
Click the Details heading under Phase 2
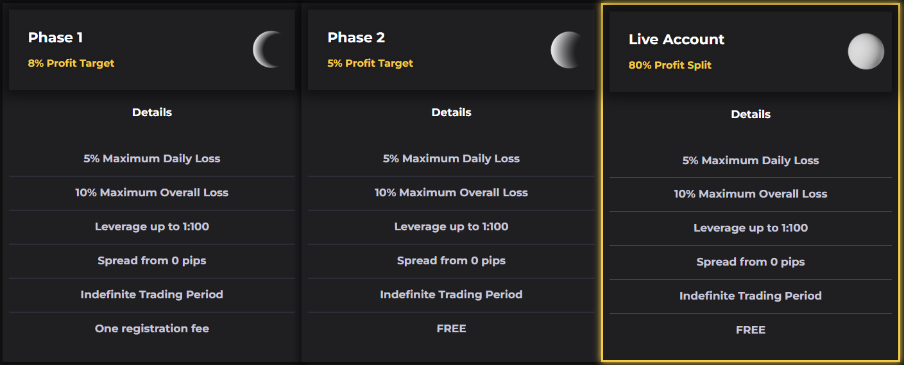pos(452,112)
